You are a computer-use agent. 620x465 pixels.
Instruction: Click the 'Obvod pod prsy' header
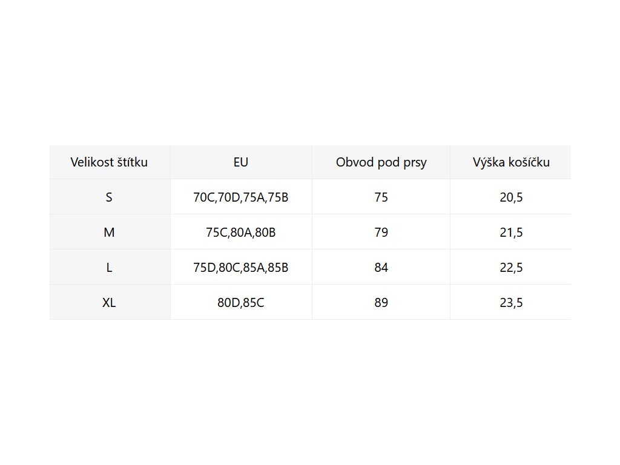pyautogui.click(x=381, y=162)
